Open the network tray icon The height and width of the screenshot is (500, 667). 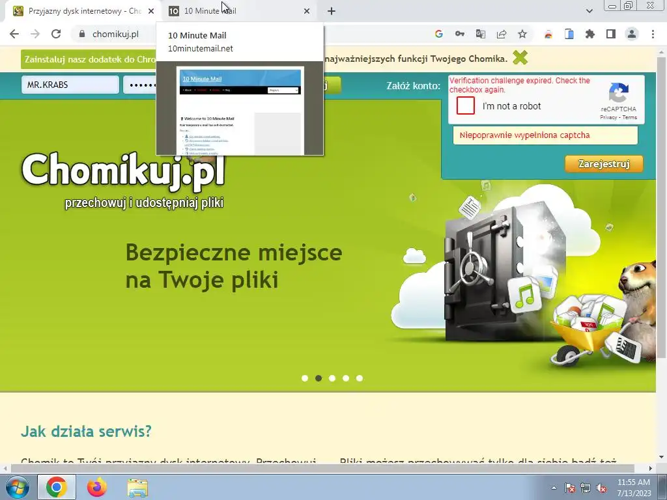point(586,488)
